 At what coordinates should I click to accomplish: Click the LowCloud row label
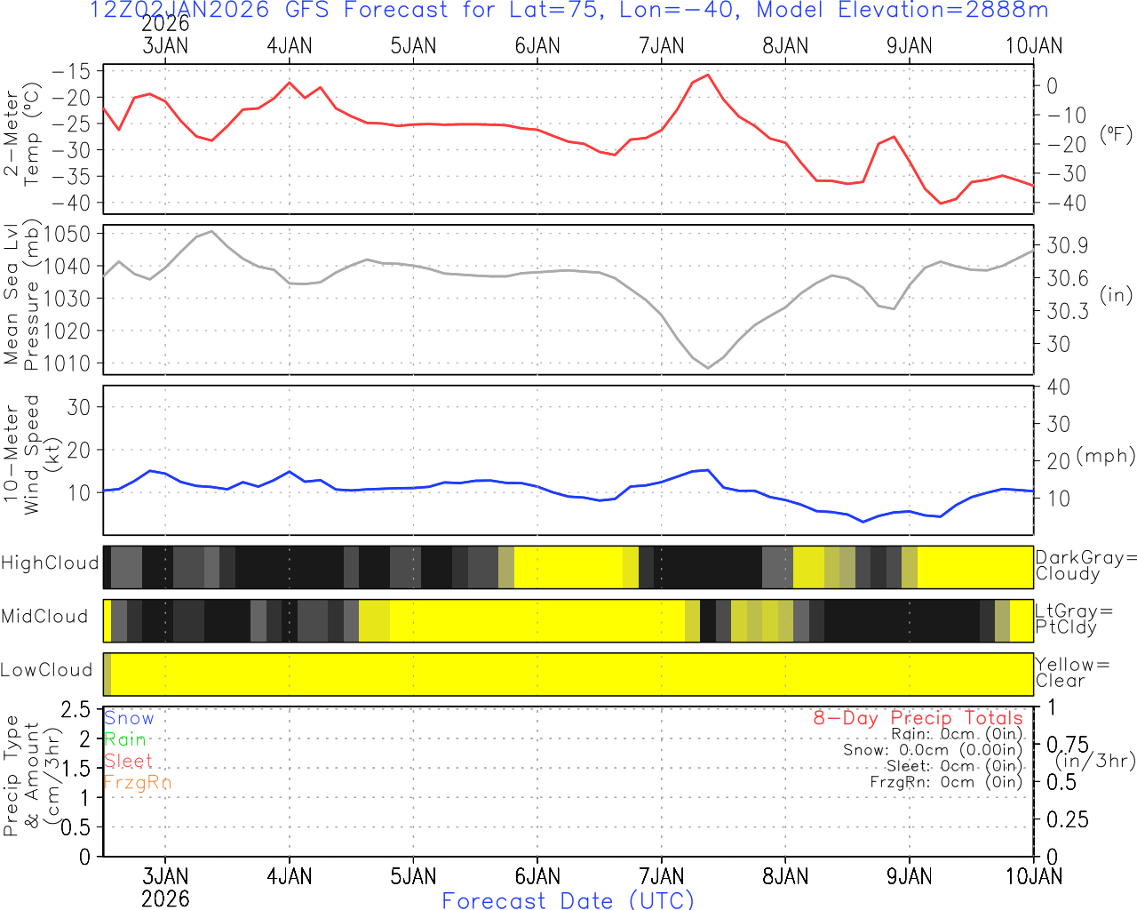[46, 670]
